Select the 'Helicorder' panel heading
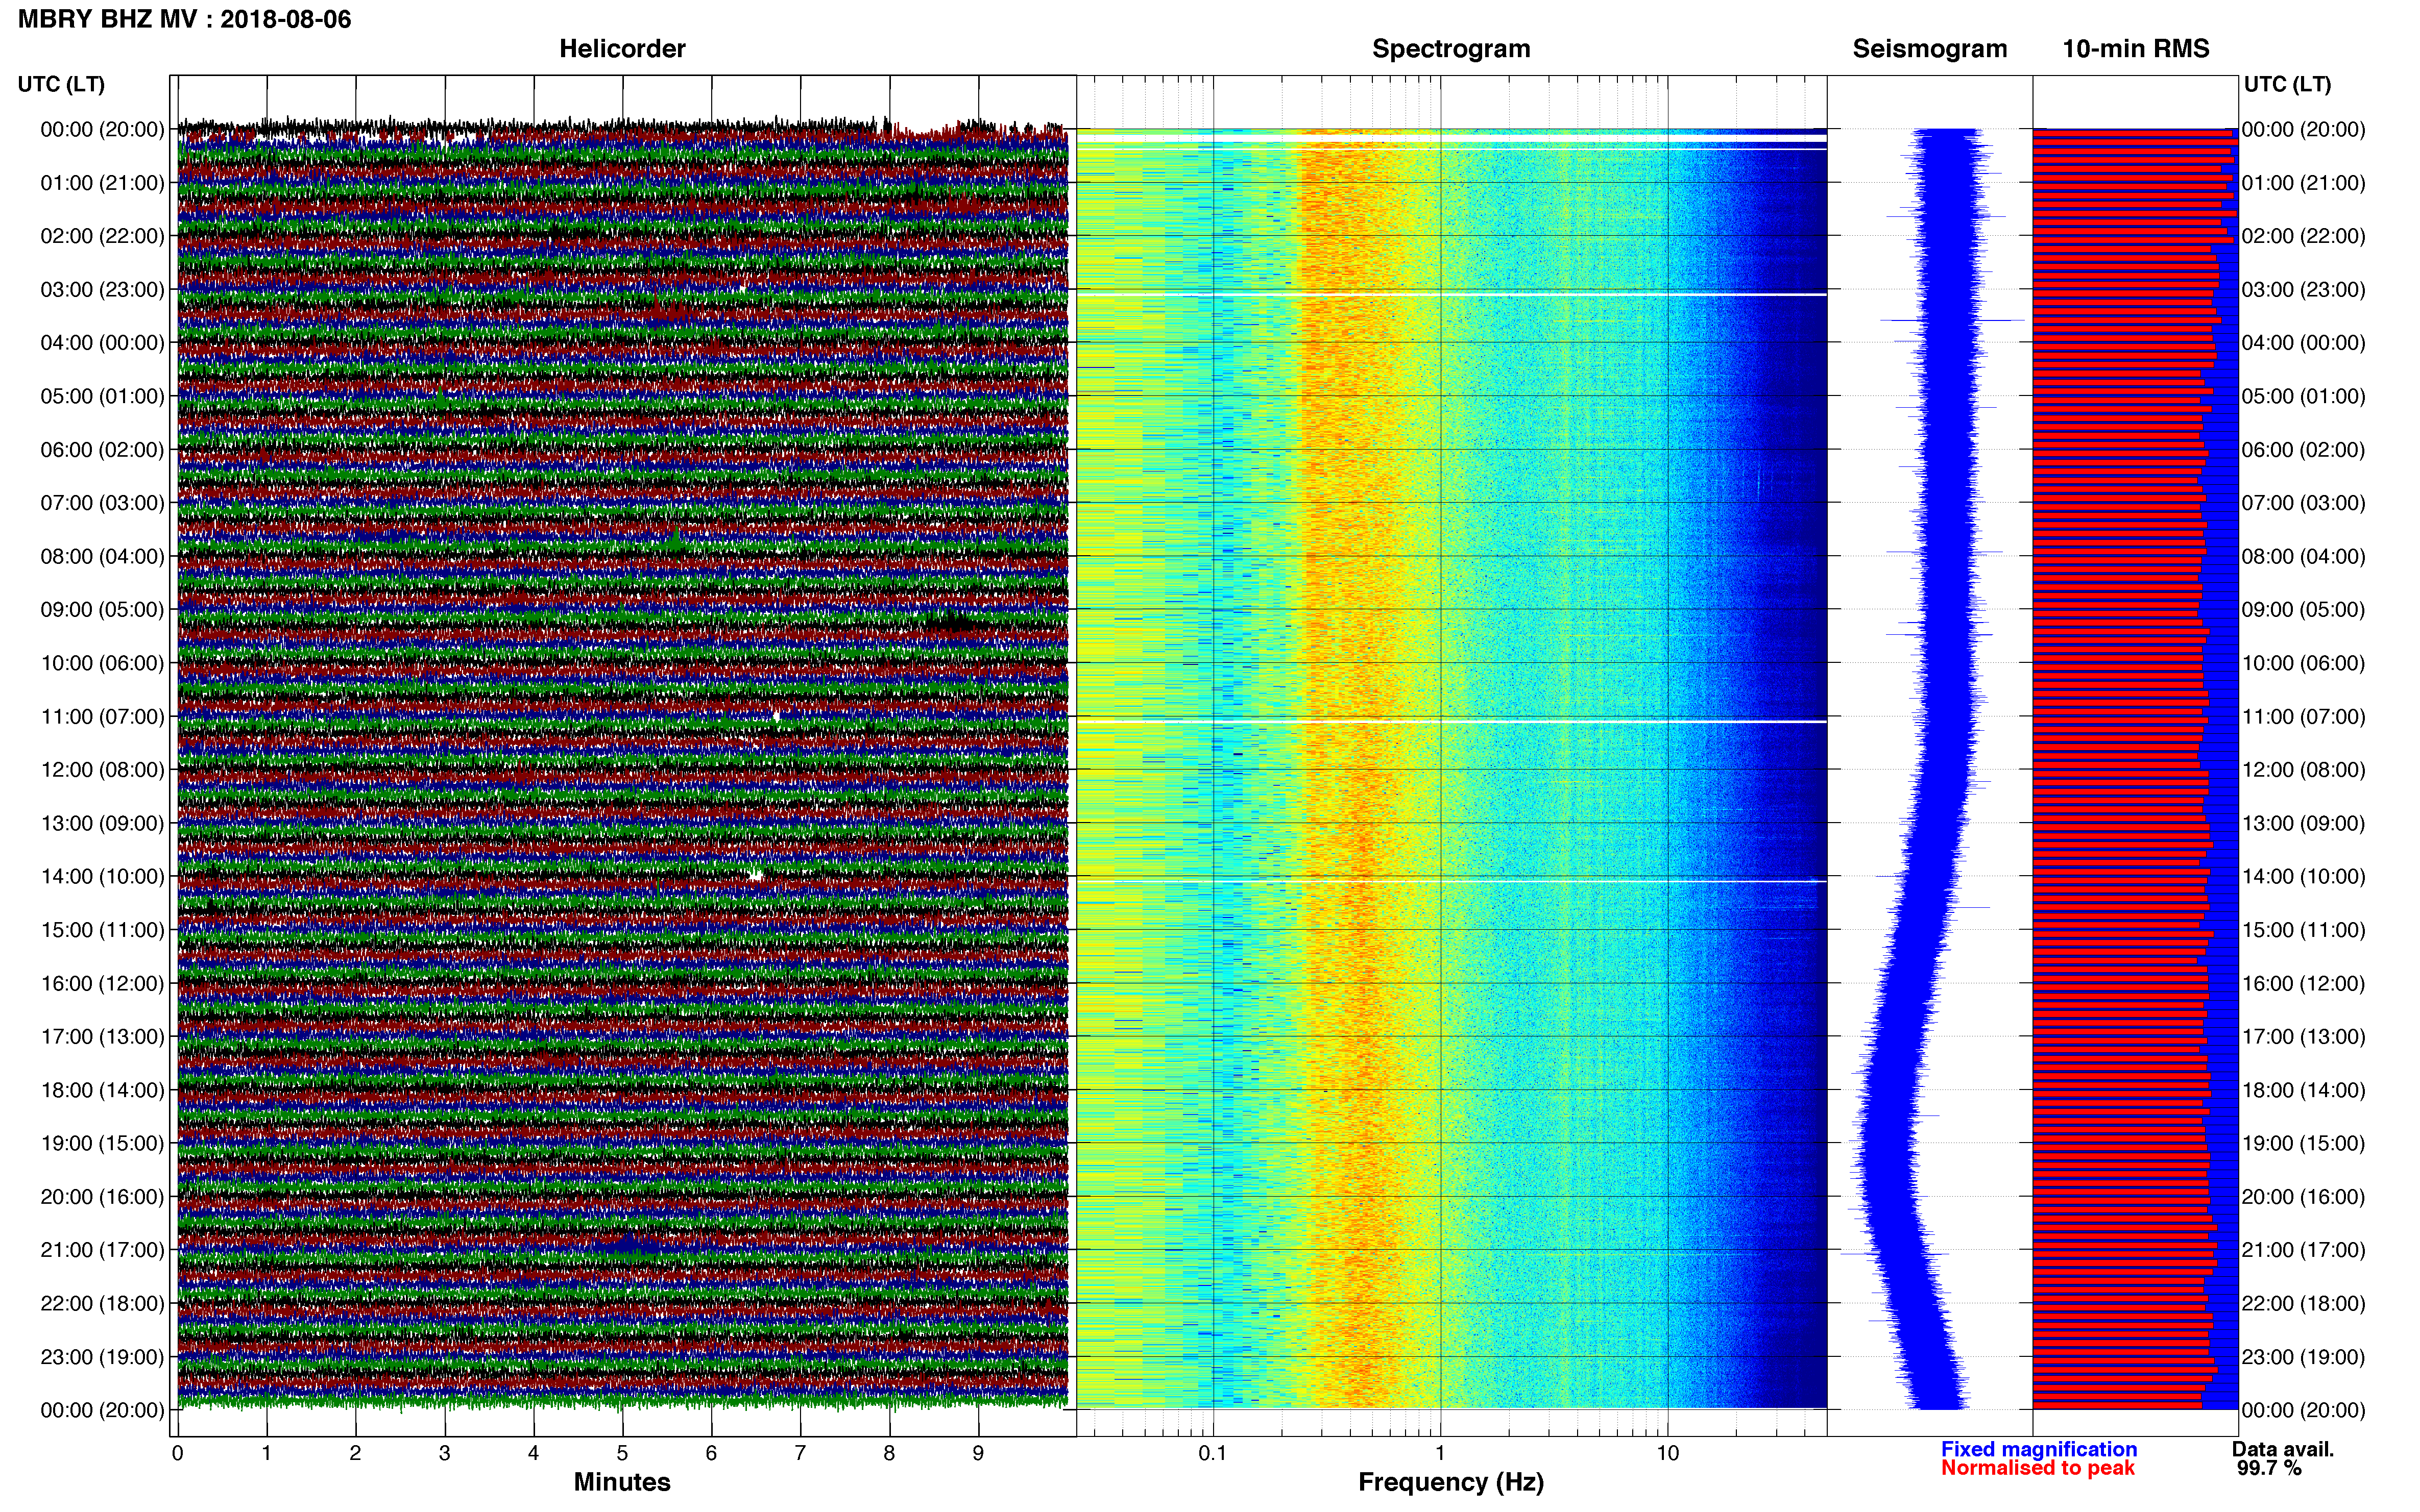This screenshot has height=1512, width=2420. [622, 49]
